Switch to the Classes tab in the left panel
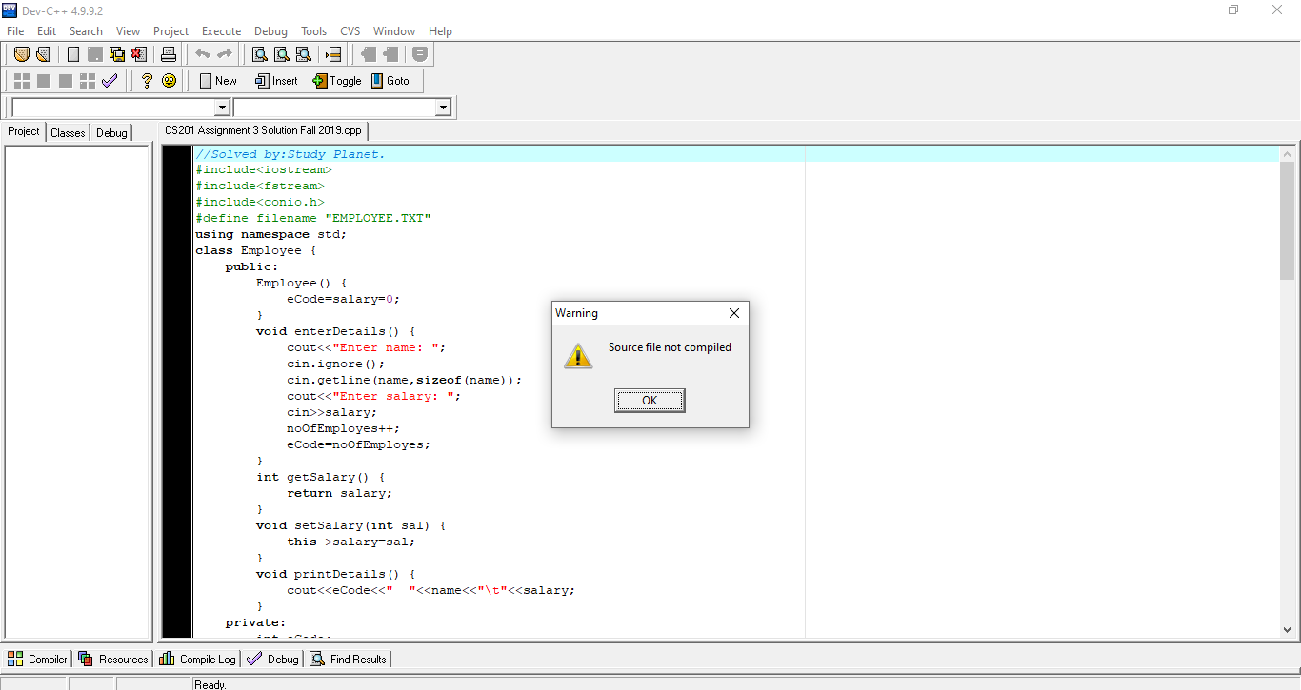The height and width of the screenshot is (690, 1301). click(68, 133)
